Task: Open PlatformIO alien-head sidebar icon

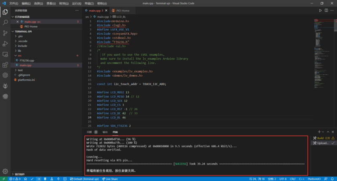Action: tap(5, 86)
